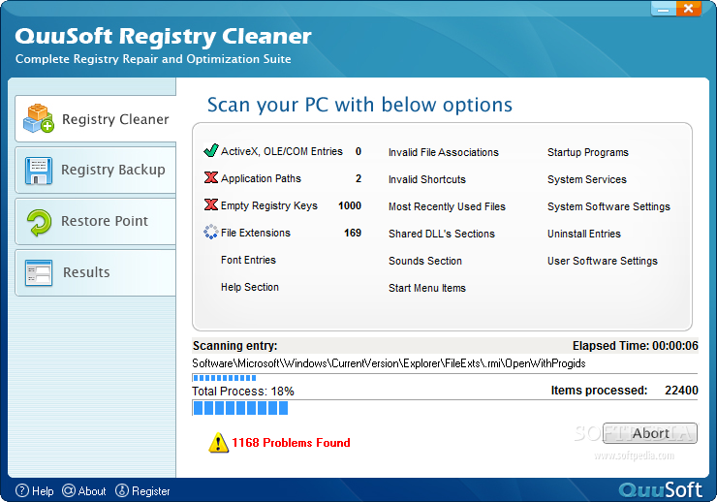Viewport: 717px width, 502px height.
Task: Click the Empty Registry Keys count 1000
Action: pyautogui.click(x=350, y=205)
